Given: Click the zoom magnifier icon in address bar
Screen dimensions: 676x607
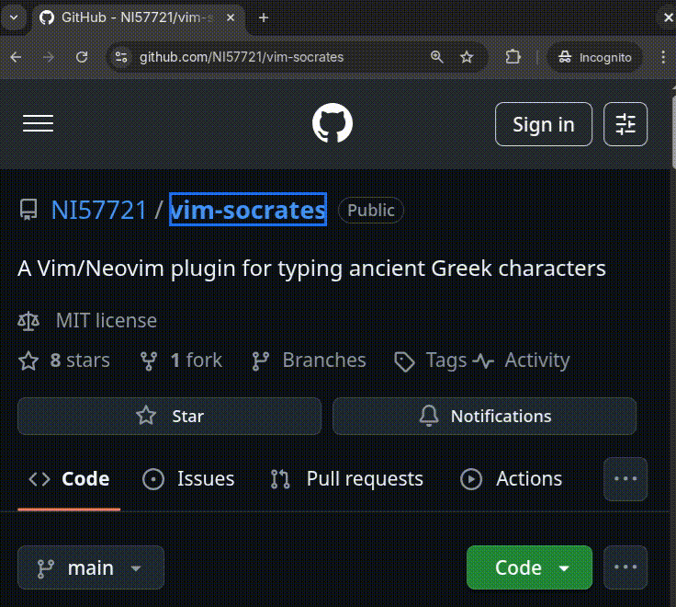Looking at the screenshot, I should pyautogui.click(x=436, y=57).
